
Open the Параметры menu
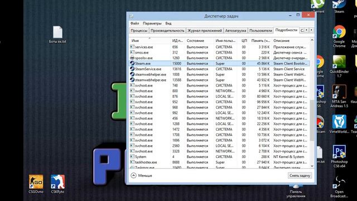[152, 23]
